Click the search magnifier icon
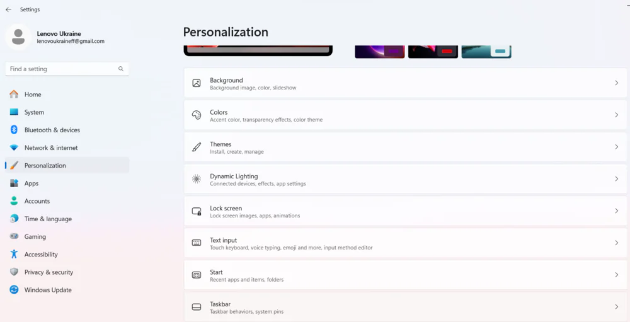630x322 pixels. coord(121,69)
